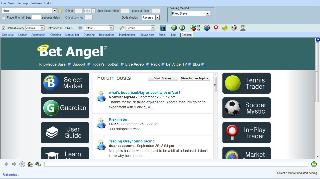This screenshot has height=179, width=320.
Task: Open the Tennis Trader tile
Action: 246,83
